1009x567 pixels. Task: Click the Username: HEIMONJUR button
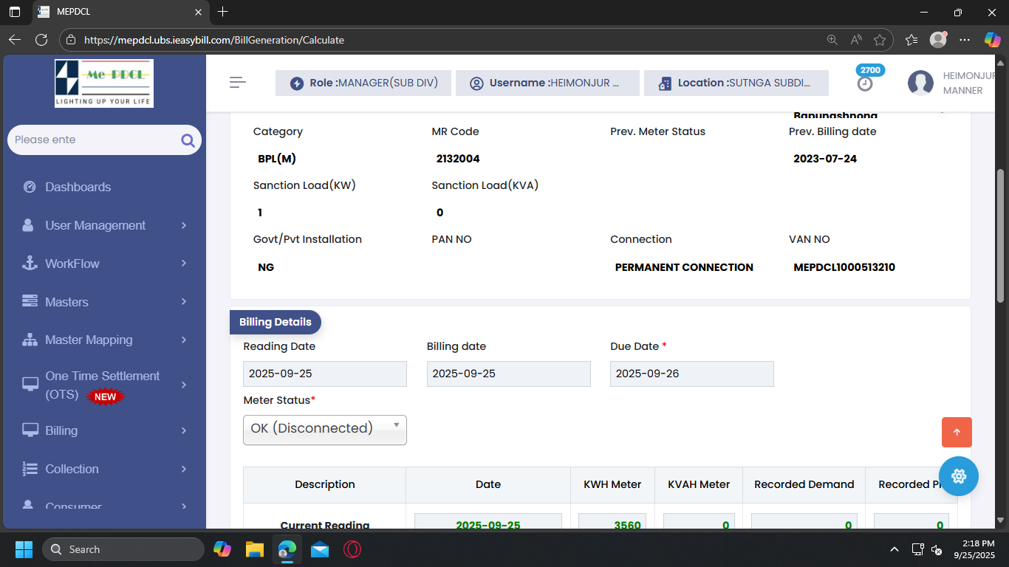(x=547, y=83)
